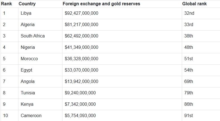Screen dimensions: 220x121
Task: Click the Foreign exchange and gold reserves header
Action: pyautogui.click(x=101, y=4)
